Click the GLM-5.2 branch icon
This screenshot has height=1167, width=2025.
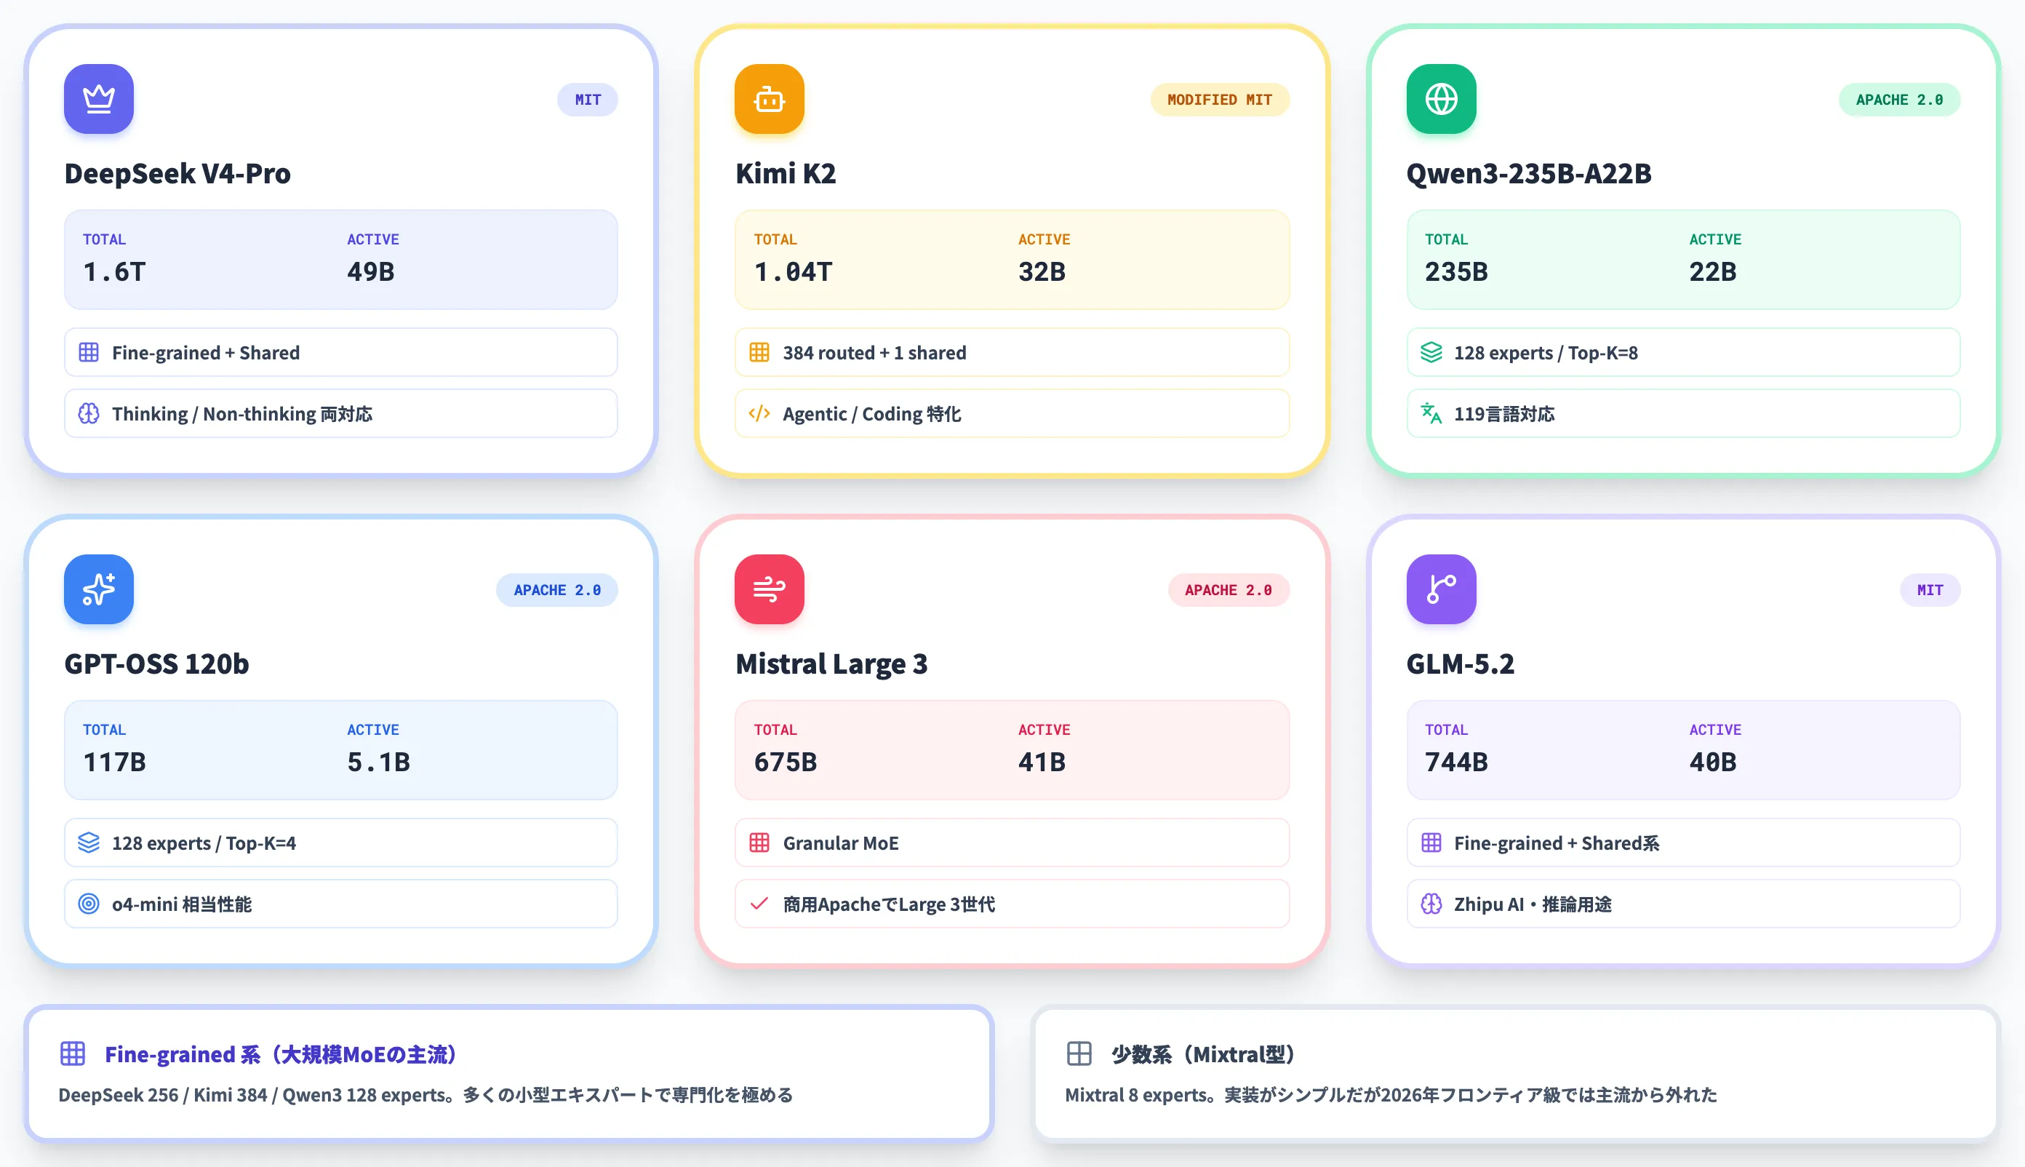1441,589
